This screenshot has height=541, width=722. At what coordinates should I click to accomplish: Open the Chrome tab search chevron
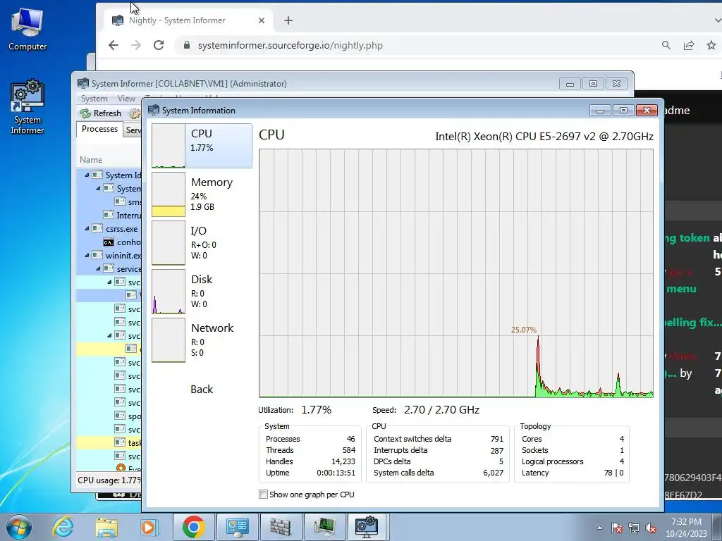[x=717, y=20]
